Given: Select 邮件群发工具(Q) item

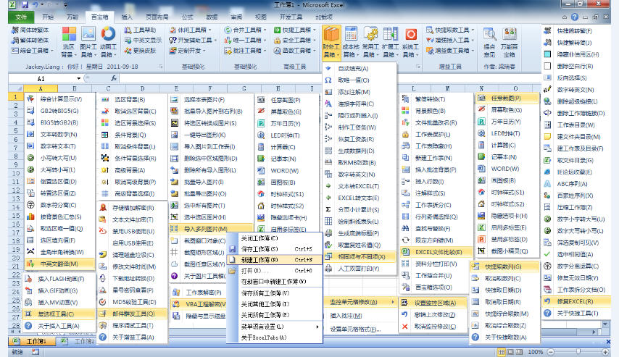Looking at the screenshot, I should pos(132,314).
